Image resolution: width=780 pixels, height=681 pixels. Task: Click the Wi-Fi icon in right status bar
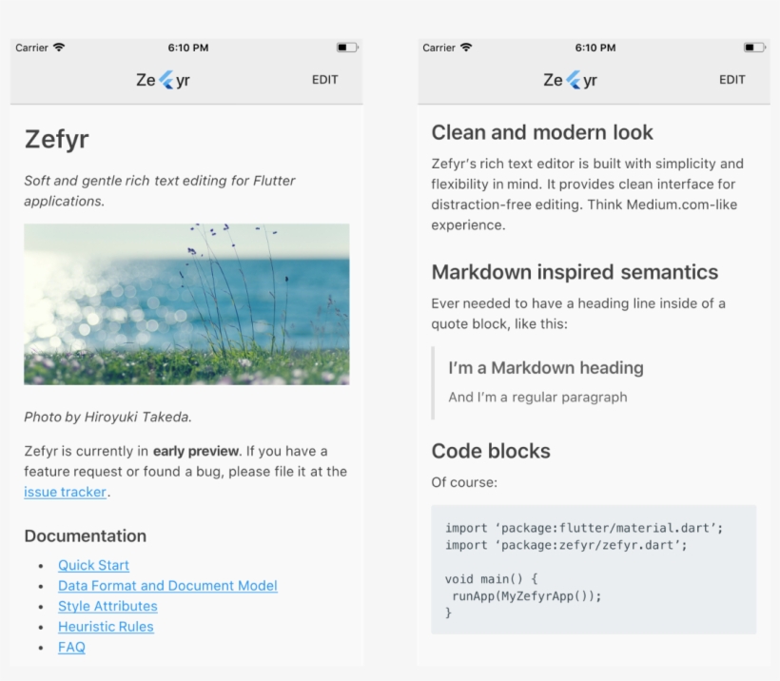point(466,48)
